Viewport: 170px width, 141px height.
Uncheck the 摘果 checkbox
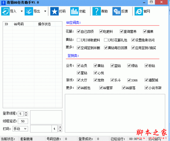point(145,31)
